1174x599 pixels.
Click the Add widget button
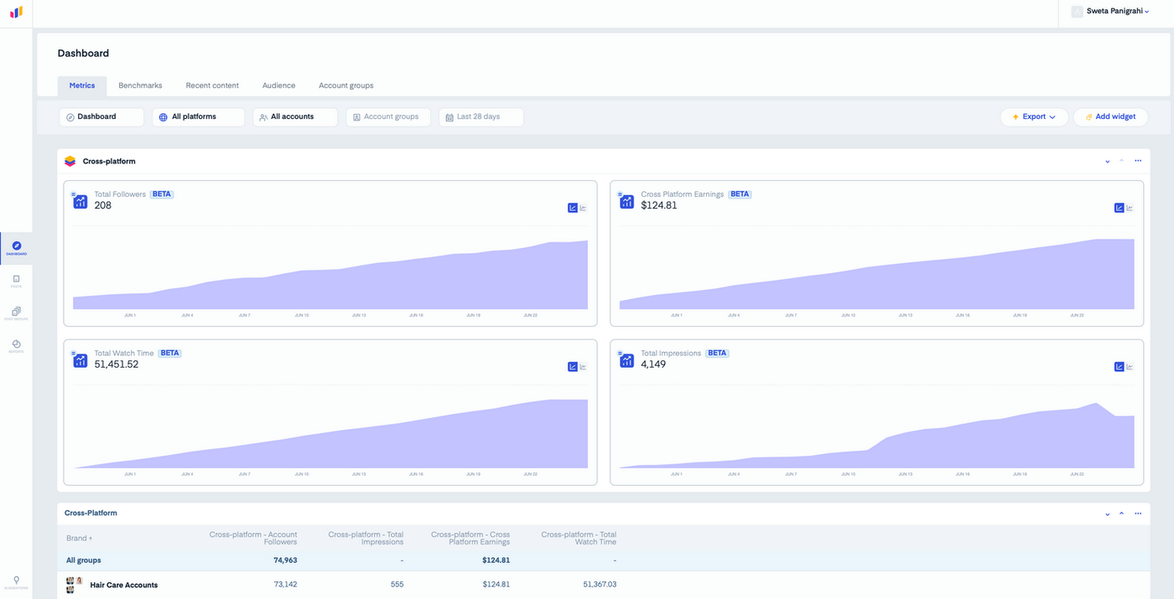point(1111,117)
